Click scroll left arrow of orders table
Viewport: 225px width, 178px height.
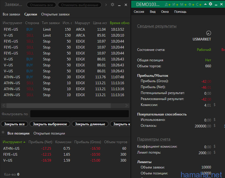point(3,106)
